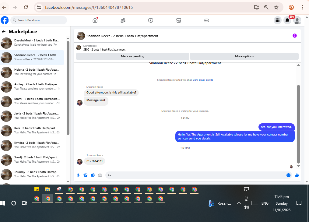Click the voice clip microphone icon
The image size is (309, 222).
coord(78,175)
